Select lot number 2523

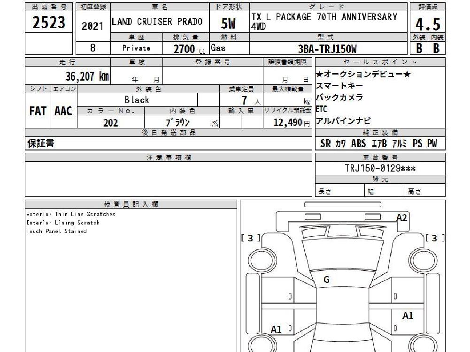(x=49, y=22)
